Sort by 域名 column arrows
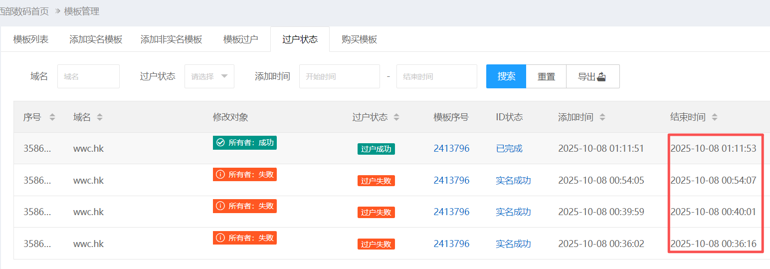This screenshot has width=770, height=269. click(x=100, y=117)
